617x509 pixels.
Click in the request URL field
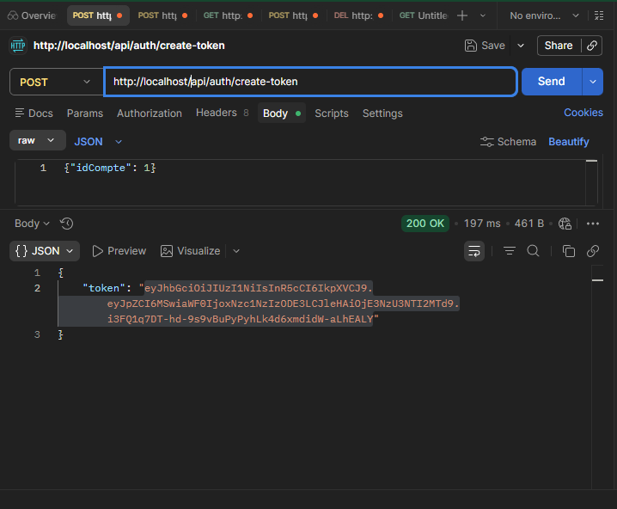point(309,82)
